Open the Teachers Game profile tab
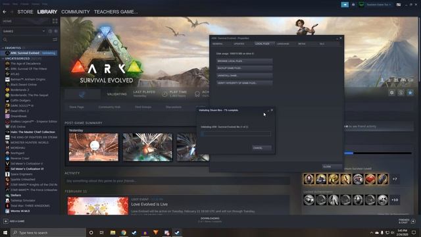Viewport: 421px width, 237px height. [x=116, y=12]
